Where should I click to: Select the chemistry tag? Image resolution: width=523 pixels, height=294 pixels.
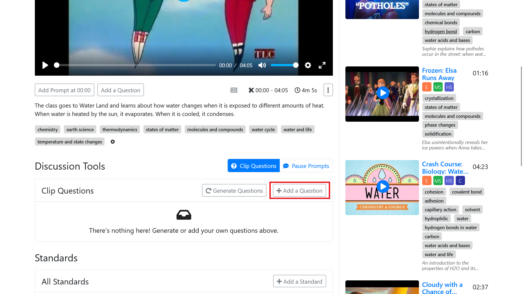click(48, 130)
